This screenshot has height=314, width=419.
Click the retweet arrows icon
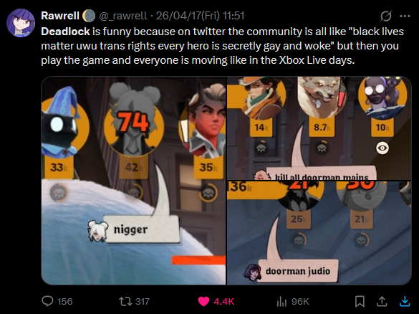(125, 302)
